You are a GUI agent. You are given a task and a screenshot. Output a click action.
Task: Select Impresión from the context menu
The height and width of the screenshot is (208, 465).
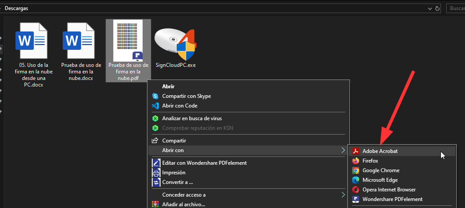pos(174,173)
